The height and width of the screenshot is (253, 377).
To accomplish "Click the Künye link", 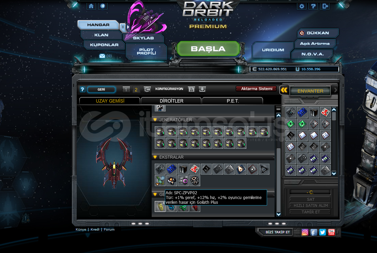I will pyautogui.click(x=81, y=230).
